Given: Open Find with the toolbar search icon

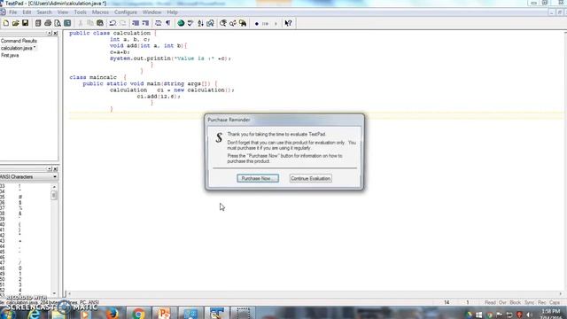Looking at the screenshot, I should click(223, 23).
